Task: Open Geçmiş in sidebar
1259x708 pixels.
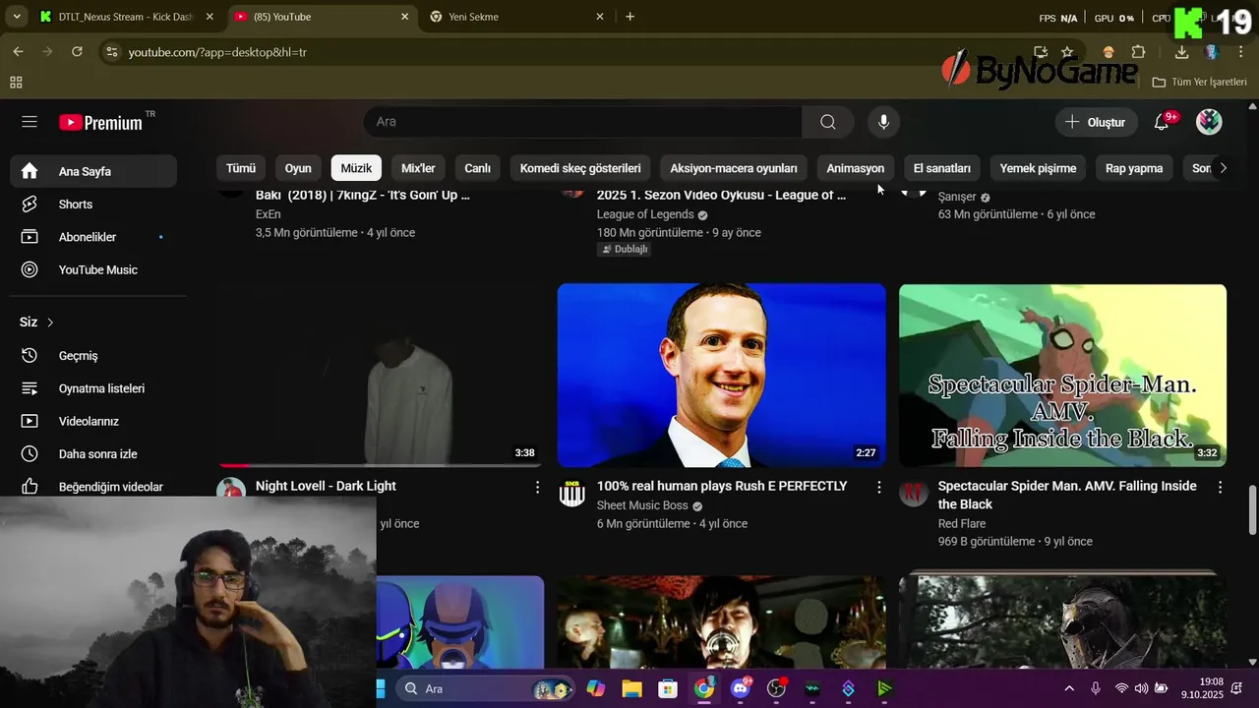Action: [x=93, y=356]
